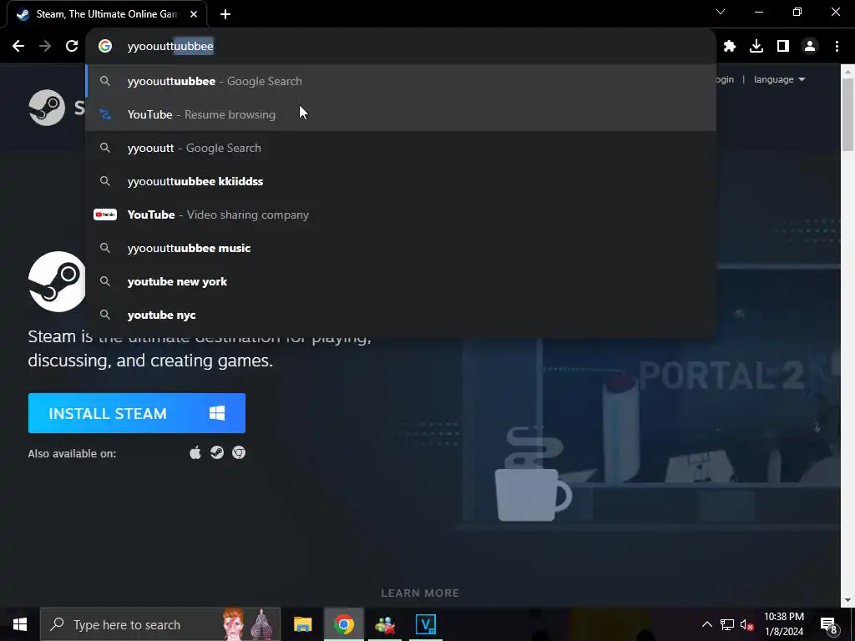Open the language dropdown
This screenshot has height=641, width=855.
pos(779,79)
